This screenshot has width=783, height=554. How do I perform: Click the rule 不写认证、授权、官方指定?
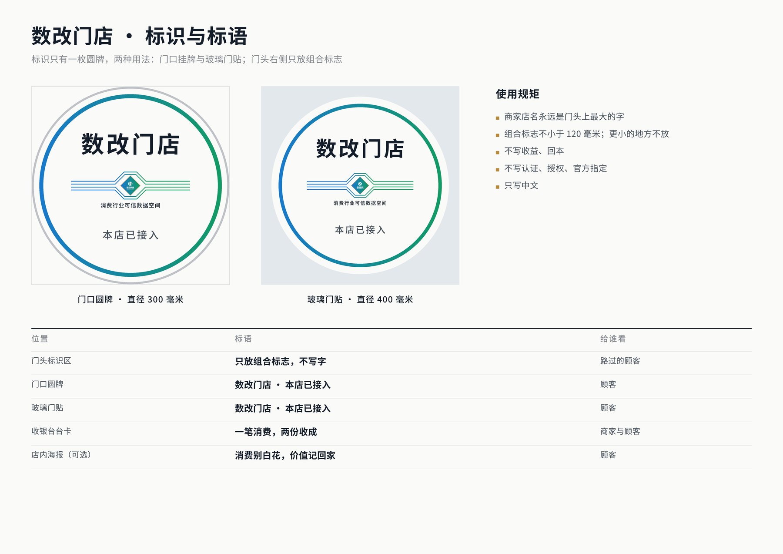tap(555, 168)
